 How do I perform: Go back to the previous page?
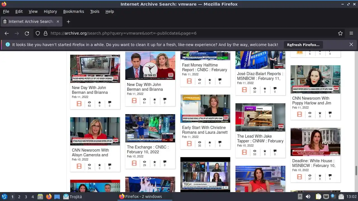tap(7, 33)
